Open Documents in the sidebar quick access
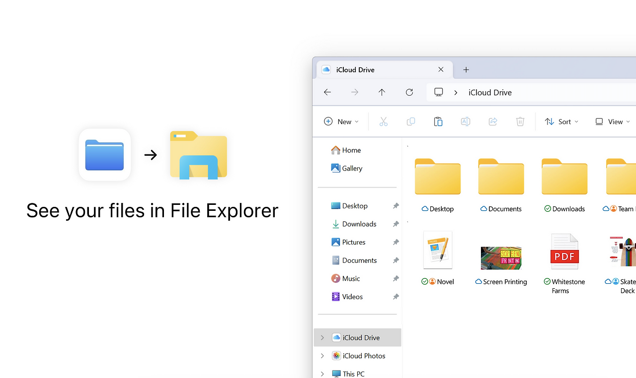 [x=354, y=260]
